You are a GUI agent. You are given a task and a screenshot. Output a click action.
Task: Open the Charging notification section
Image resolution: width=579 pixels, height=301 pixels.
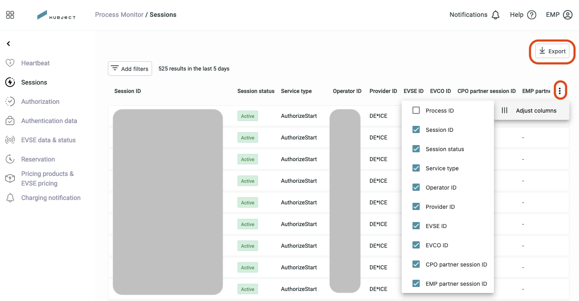tap(51, 198)
